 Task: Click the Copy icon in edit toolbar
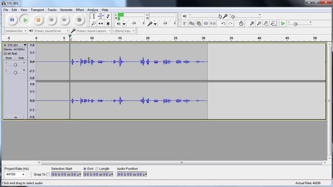click(192, 23)
